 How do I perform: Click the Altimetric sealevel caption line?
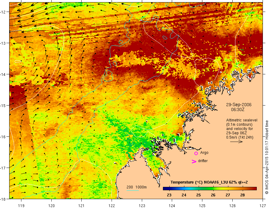point(242,120)
